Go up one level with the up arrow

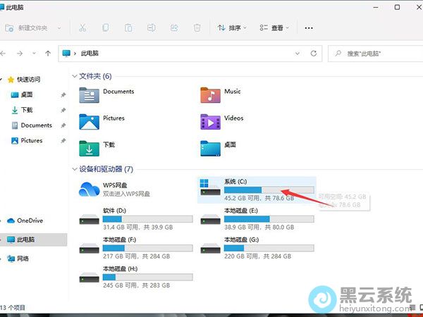point(48,53)
